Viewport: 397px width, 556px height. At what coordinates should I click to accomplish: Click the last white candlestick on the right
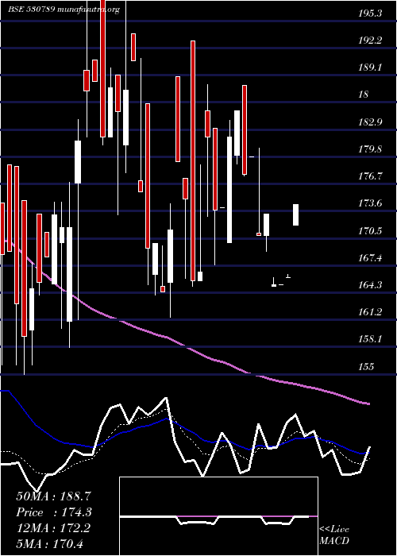coord(295,214)
